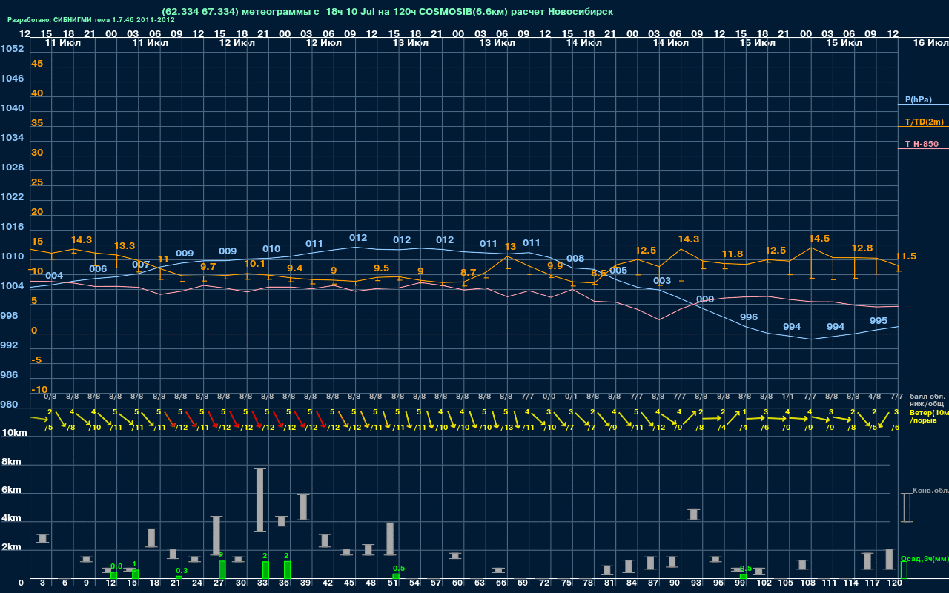Click the 8.7 temperature value
Screen dimensions: 949x593
click(x=469, y=272)
